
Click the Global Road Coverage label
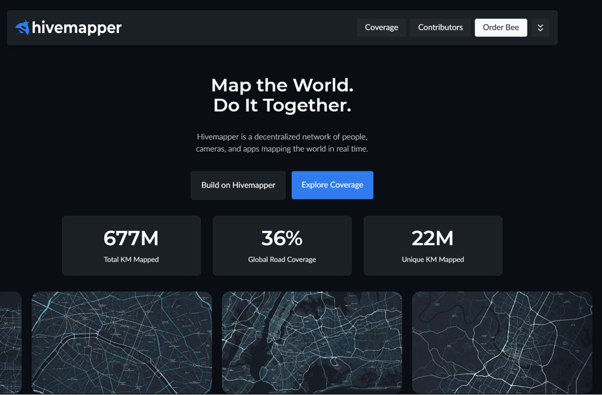(x=282, y=259)
